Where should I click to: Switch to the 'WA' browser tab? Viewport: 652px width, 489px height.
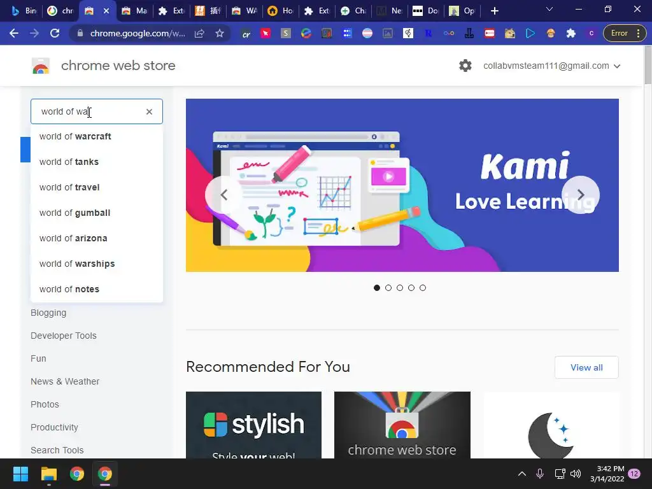tap(244, 11)
